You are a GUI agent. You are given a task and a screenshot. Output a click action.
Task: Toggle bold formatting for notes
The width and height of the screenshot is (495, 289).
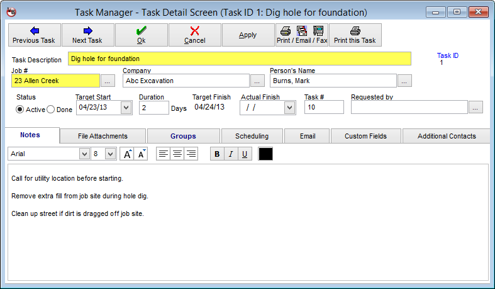point(217,154)
